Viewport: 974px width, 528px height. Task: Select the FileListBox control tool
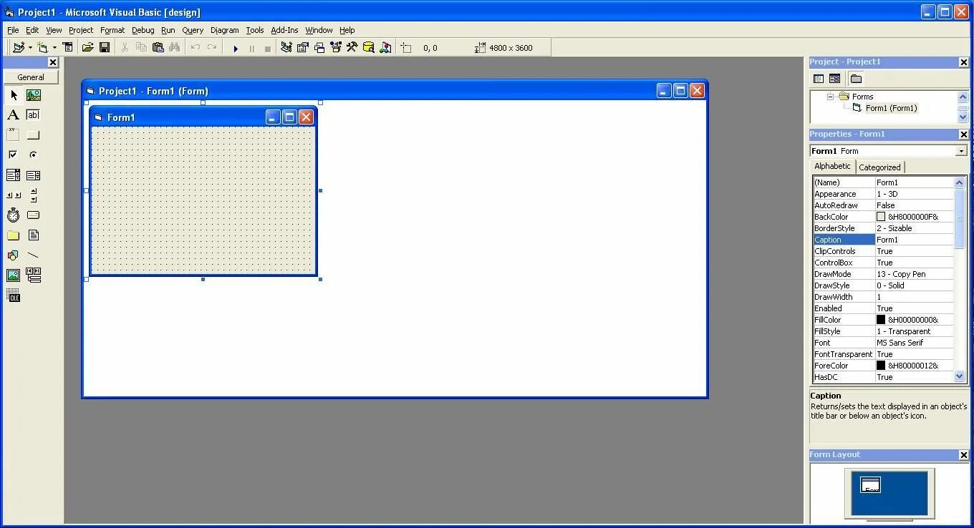tap(33, 235)
